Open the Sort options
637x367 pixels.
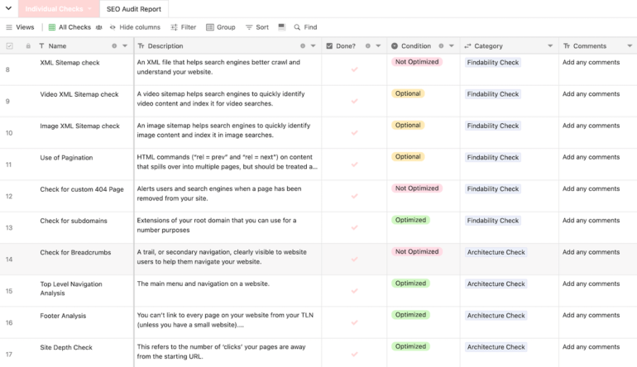coord(257,27)
